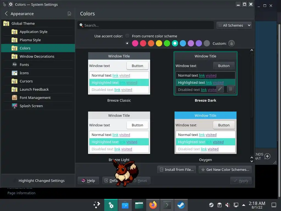Screen dimensions: 281x211
Task: Click the Apply button
Action: (x=241, y=181)
